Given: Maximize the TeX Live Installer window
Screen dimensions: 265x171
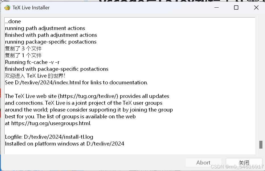Looking at the screenshot, I should point(236,8).
